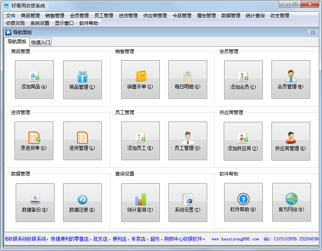Image resolution: width=322 pixels, height=251 pixels.
Task: Click the 添加商品(A) icon button
Action: [x=34, y=79]
